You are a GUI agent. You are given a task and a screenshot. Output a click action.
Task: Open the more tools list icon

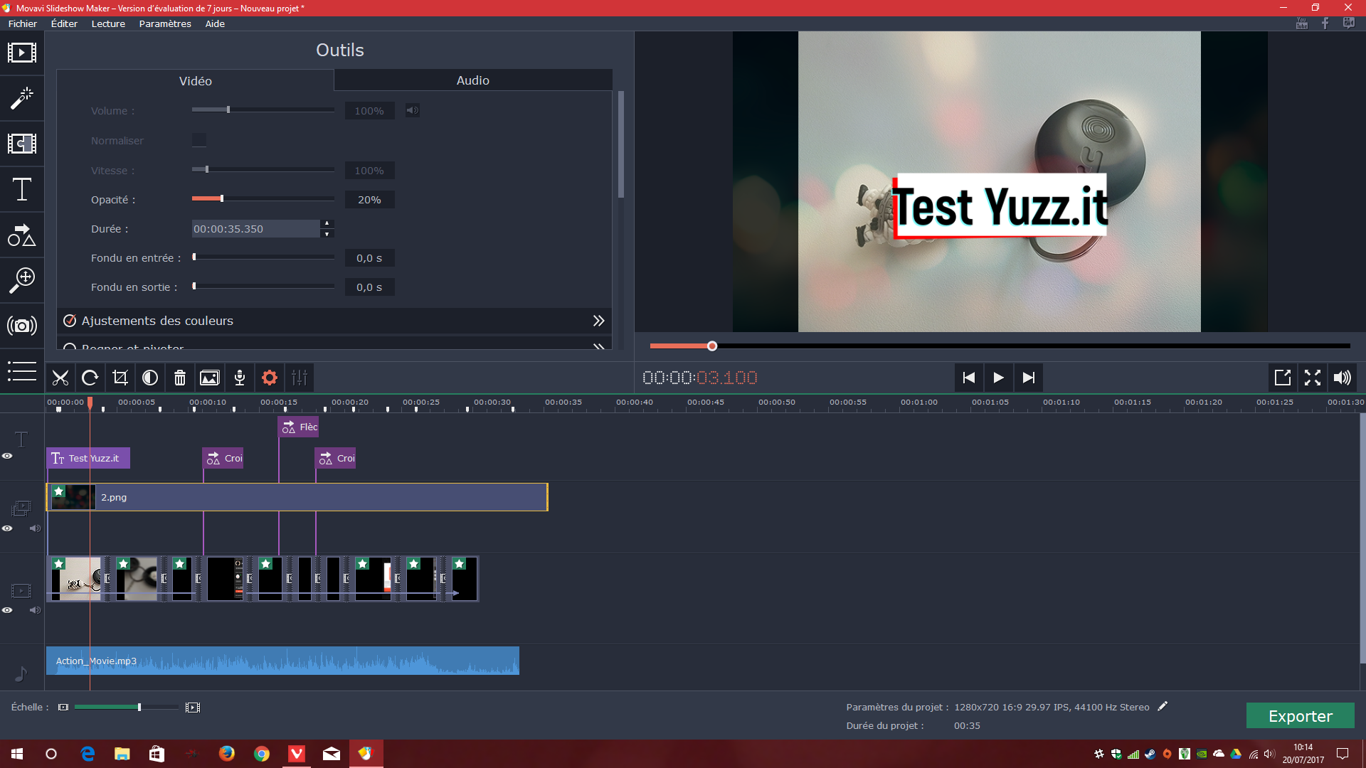tap(22, 371)
